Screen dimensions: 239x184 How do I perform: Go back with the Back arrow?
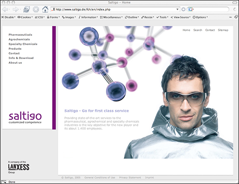point(5,10)
